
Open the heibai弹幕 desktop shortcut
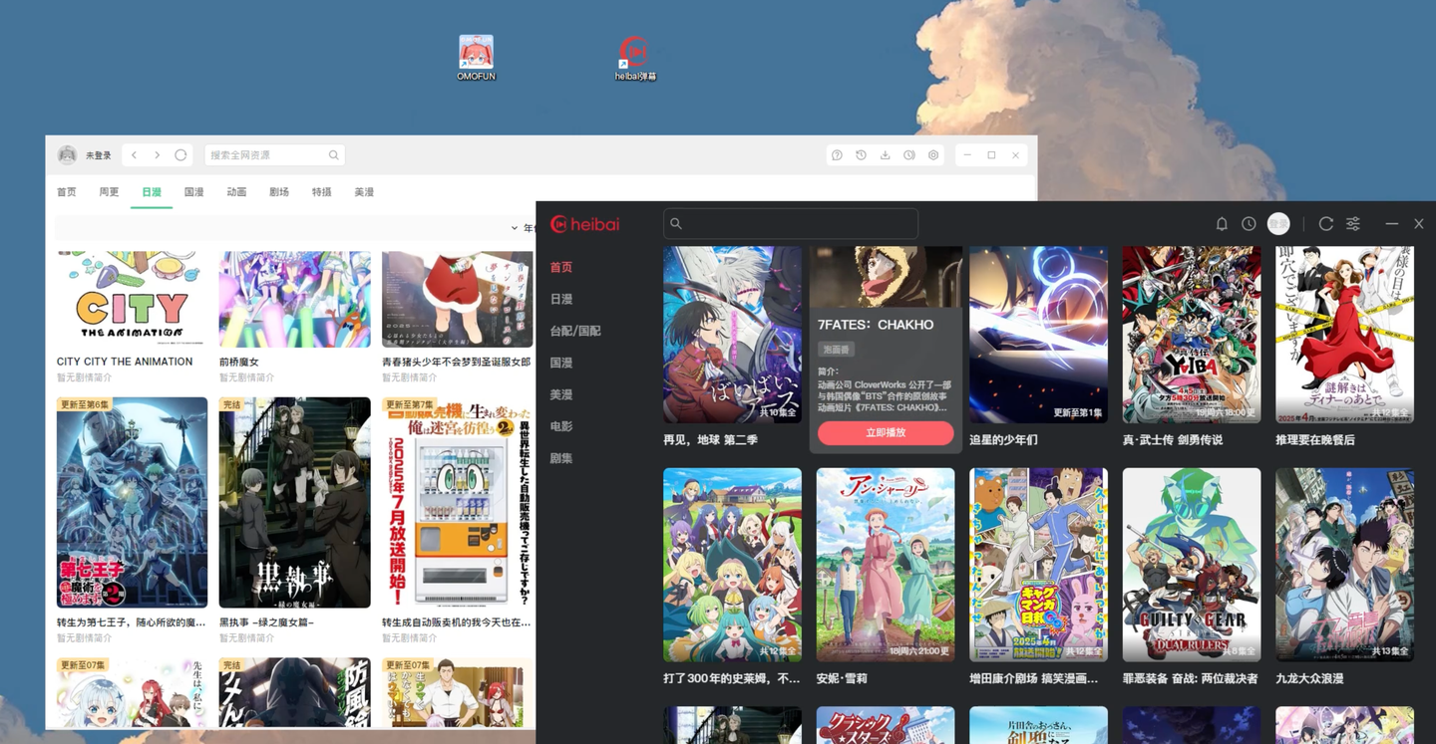[634, 58]
